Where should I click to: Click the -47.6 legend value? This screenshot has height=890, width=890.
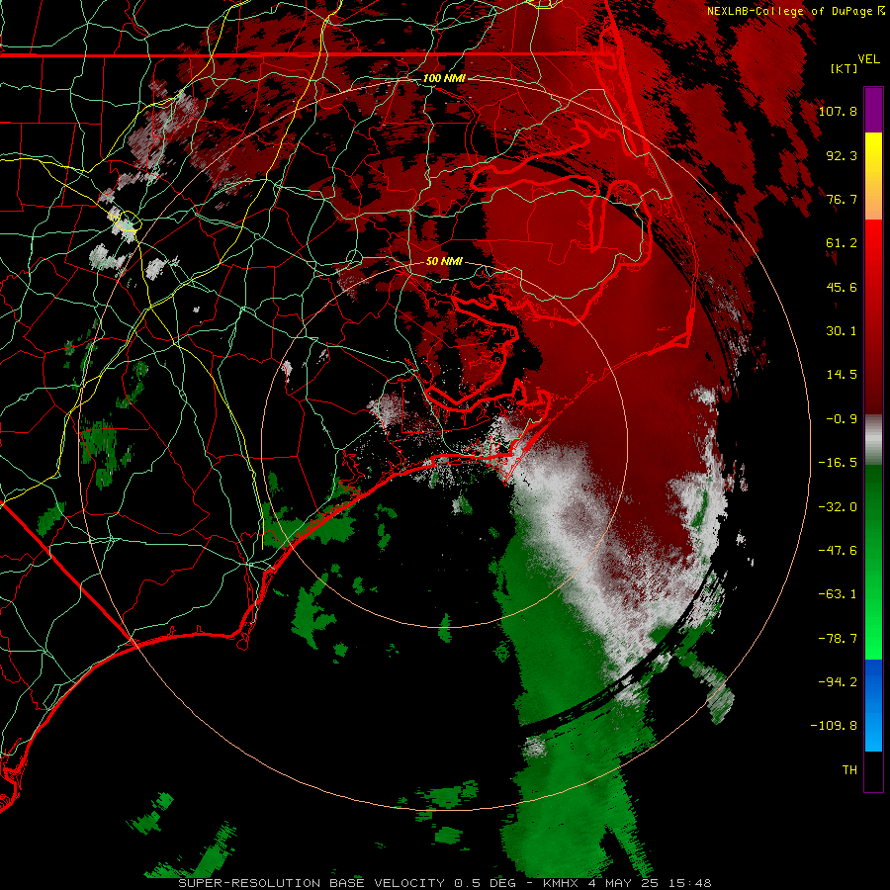pos(838,551)
